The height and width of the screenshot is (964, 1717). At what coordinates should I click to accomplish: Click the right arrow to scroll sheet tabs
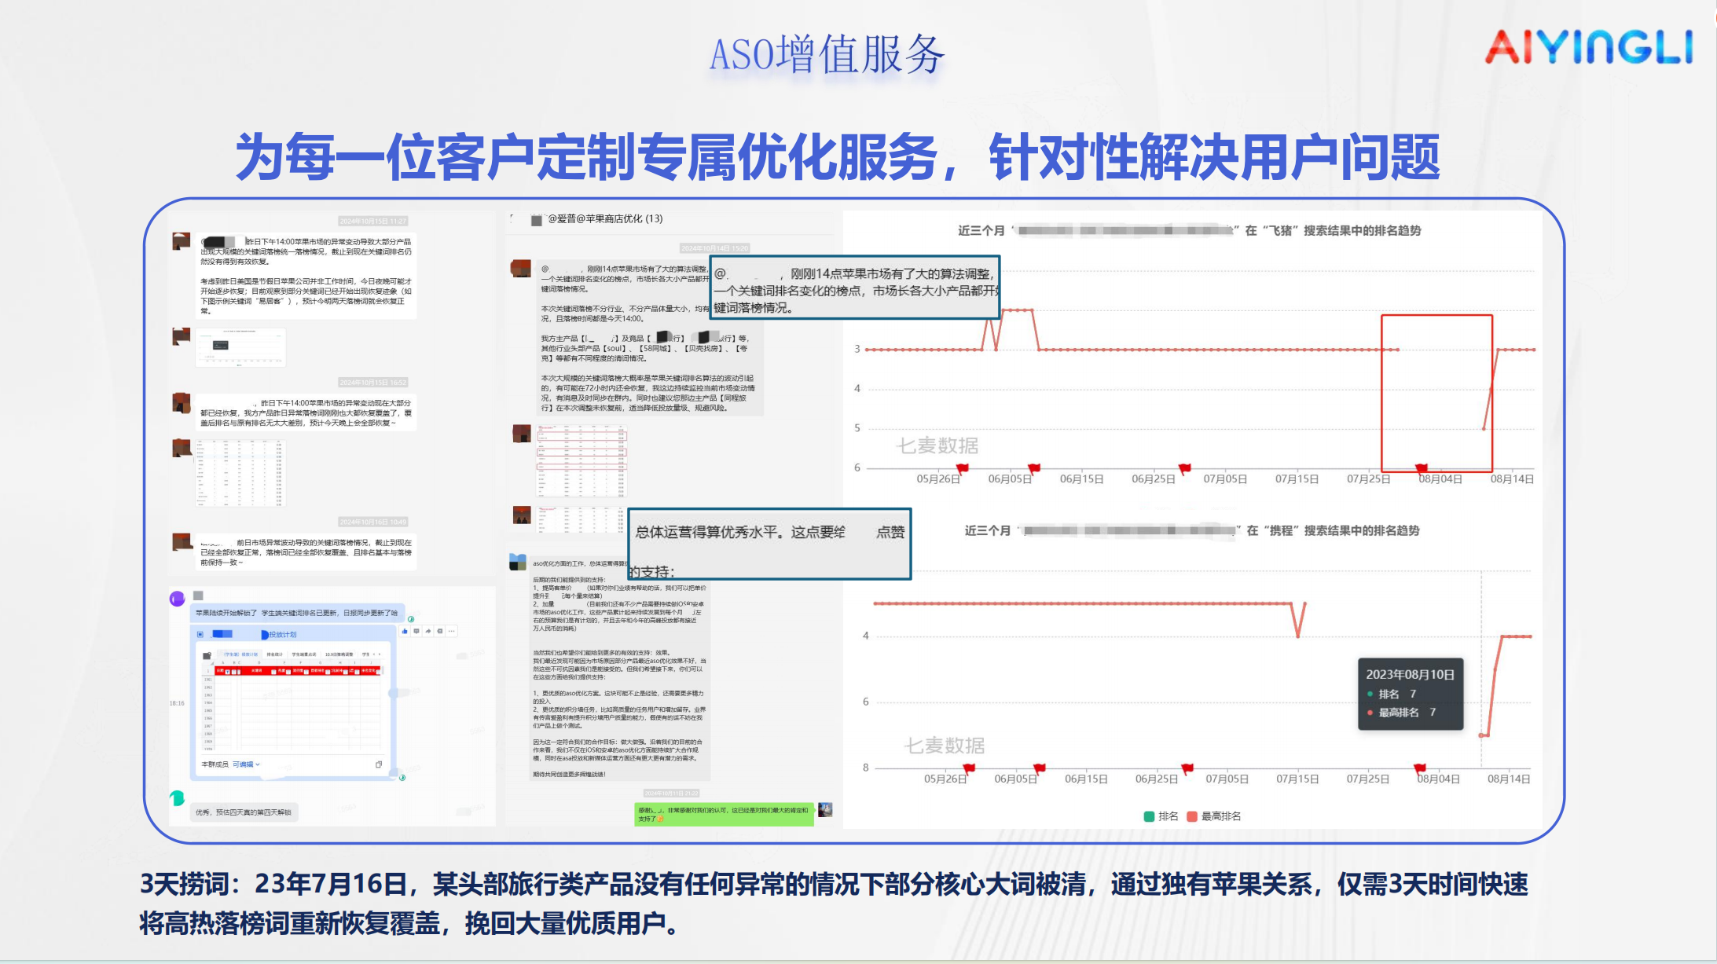coord(380,654)
